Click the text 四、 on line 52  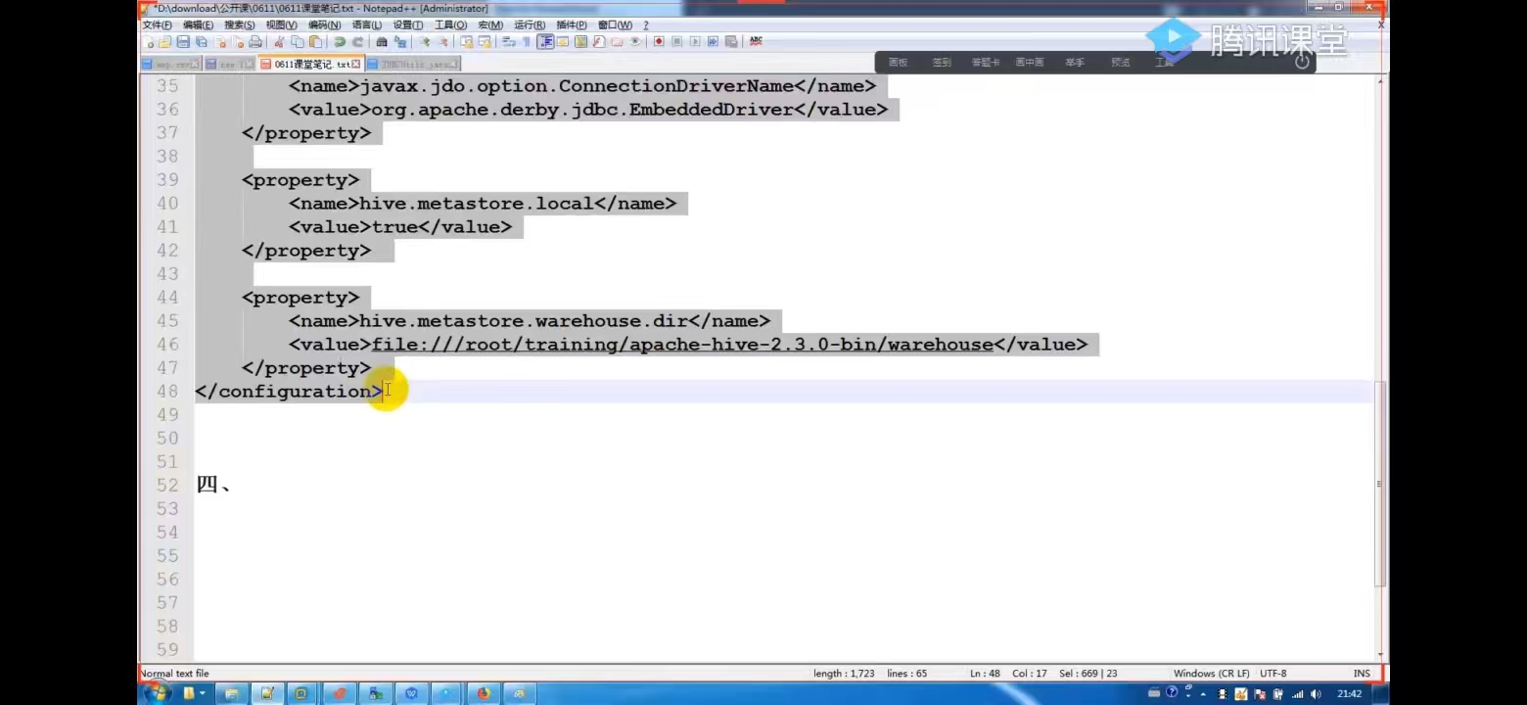[x=213, y=485]
